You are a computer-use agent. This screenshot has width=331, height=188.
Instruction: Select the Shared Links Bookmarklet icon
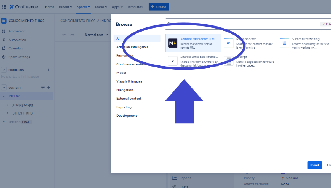pos(173,61)
